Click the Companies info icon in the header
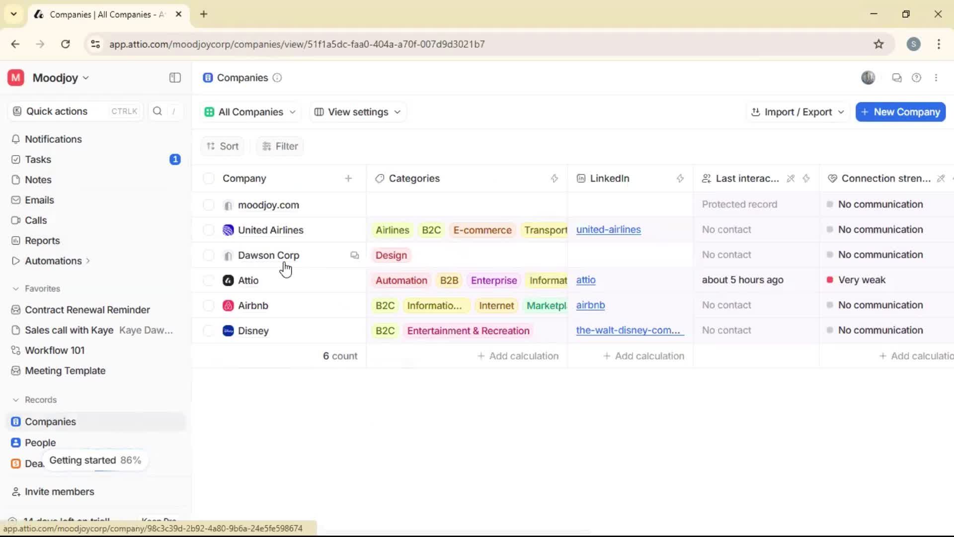The image size is (954, 537). point(277,78)
